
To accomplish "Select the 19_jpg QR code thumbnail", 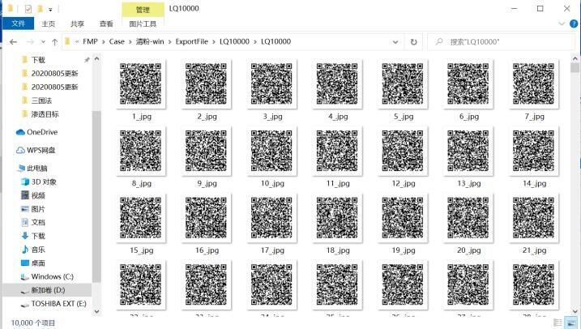I will point(403,218).
